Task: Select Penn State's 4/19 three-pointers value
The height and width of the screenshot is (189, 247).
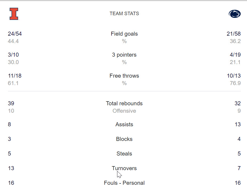Action: [x=235, y=55]
